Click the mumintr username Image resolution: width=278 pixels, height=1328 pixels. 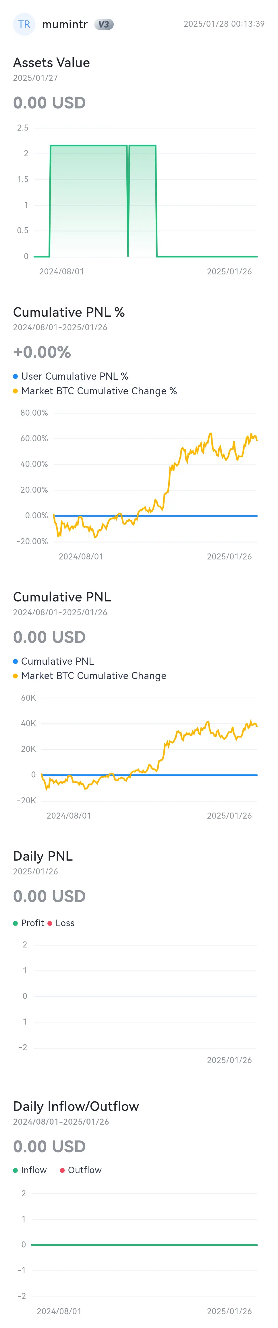(x=65, y=24)
